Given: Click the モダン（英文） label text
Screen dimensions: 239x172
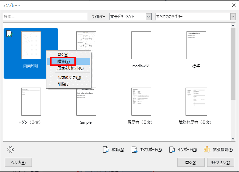Looking at the screenshot, I should [x=30, y=122].
